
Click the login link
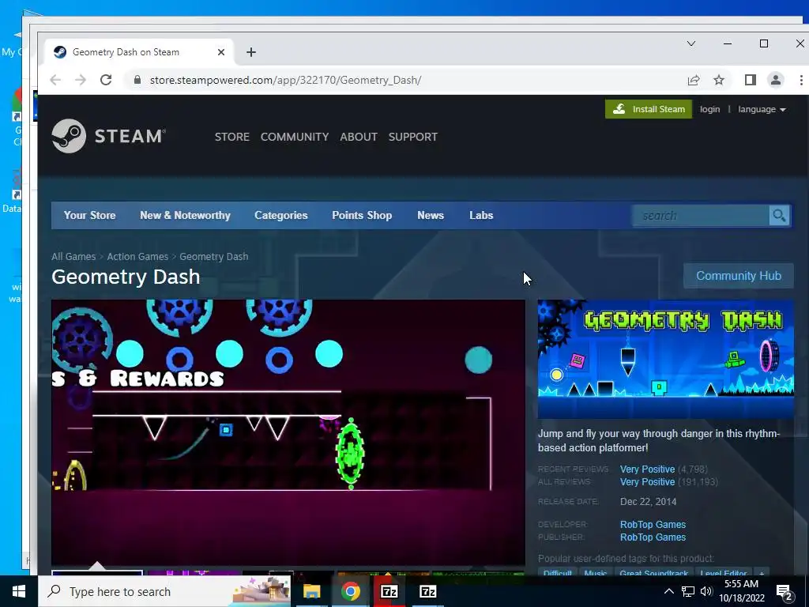tap(710, 109)
